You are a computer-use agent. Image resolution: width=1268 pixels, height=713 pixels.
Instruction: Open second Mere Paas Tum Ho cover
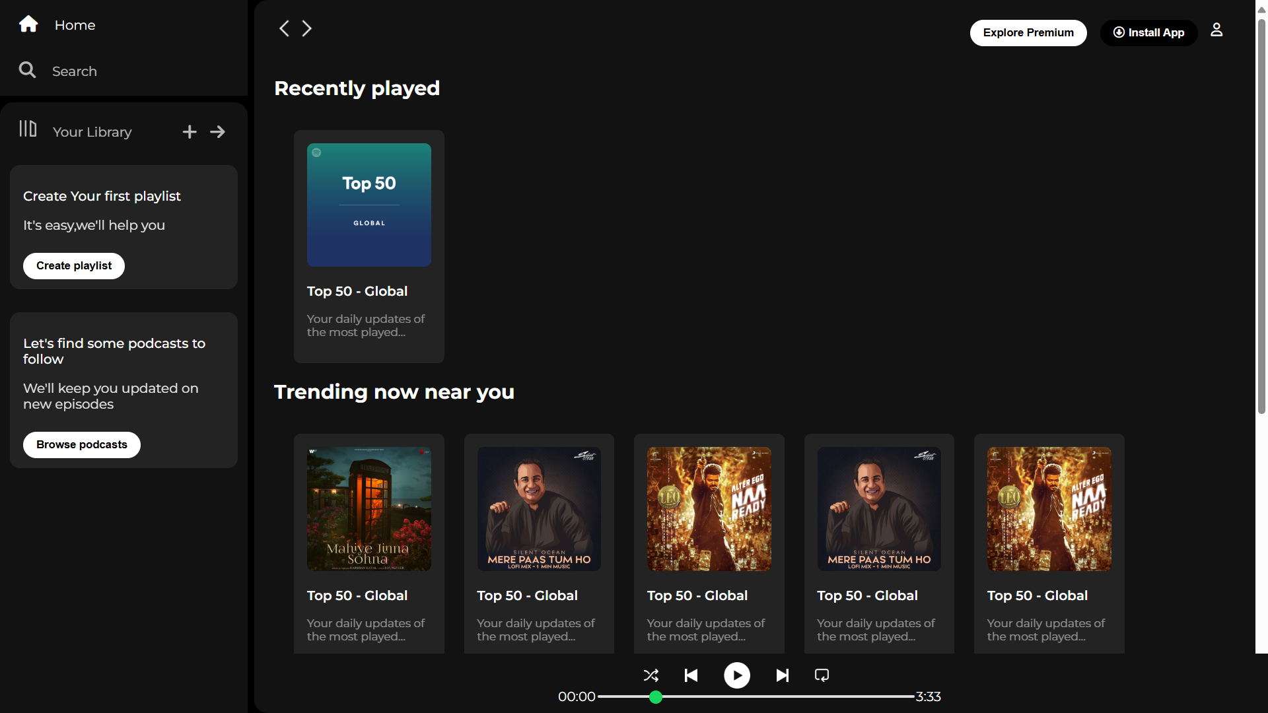(x=879, y=509)
